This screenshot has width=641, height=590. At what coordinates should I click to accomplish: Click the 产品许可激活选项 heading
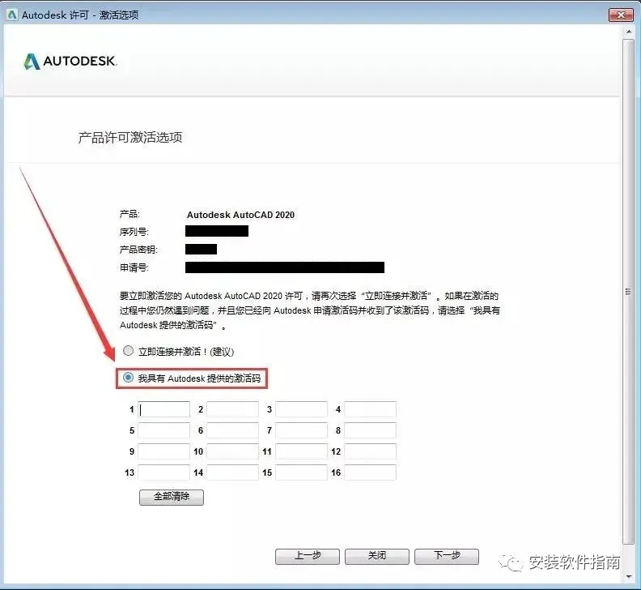130,137
